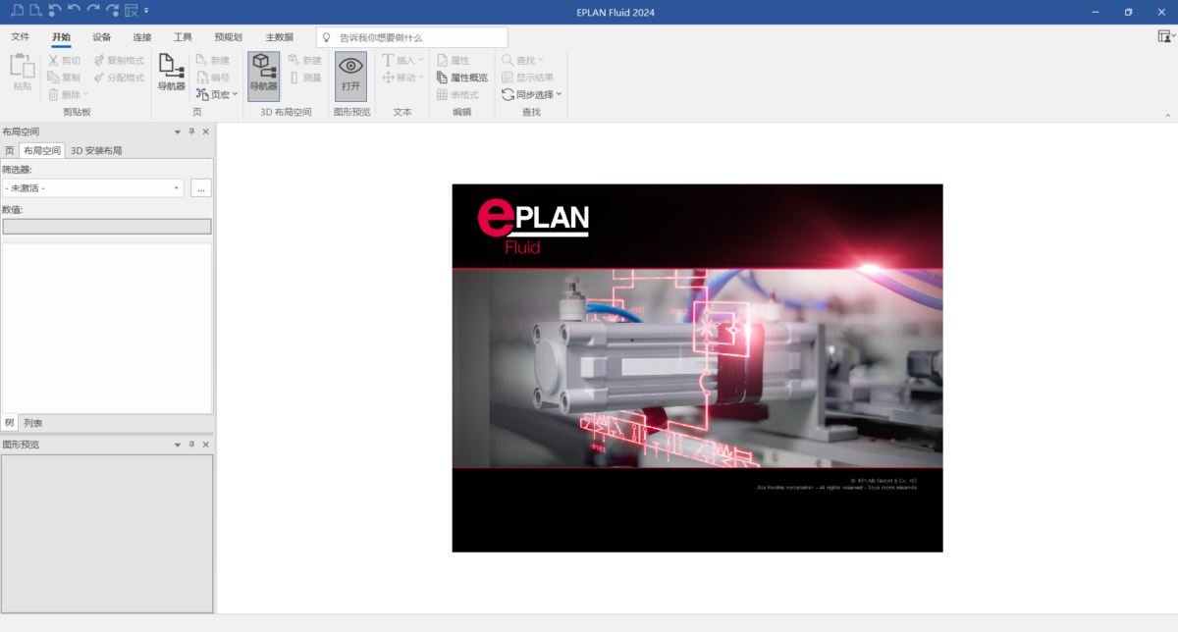
Task: Close the 布局空间 panel
Action: (x=206, y=132)
